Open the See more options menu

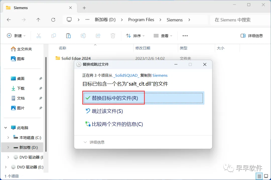click(x=185, y=36)
